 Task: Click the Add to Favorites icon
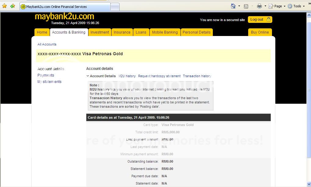click(13, 6)
